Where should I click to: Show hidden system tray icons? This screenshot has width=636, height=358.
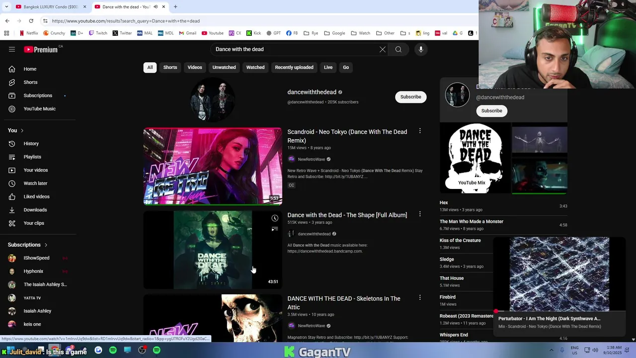551,350
